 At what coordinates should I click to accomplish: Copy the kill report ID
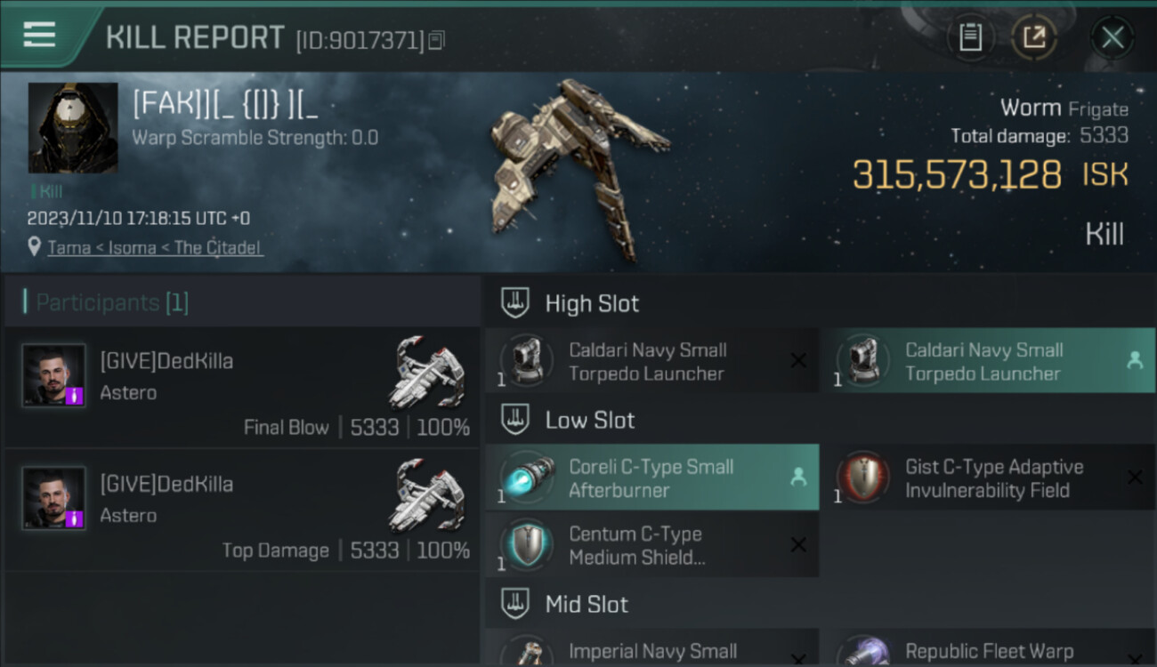click(436, 40)
